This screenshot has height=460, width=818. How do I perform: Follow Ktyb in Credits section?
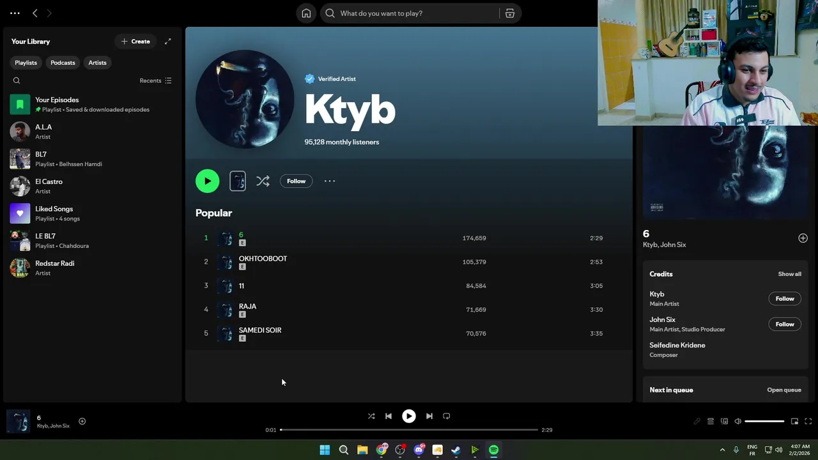tap(785, 299)
